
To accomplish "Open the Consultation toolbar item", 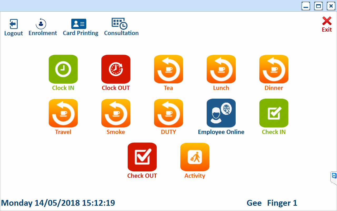I will tap(121, 27).
